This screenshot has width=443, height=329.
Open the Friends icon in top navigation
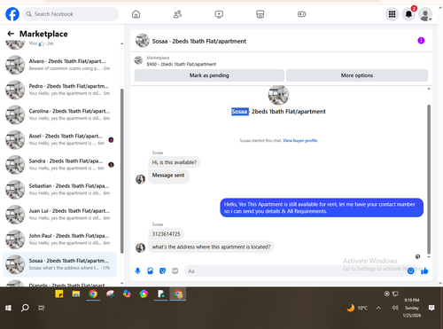[x=177, y=14]
